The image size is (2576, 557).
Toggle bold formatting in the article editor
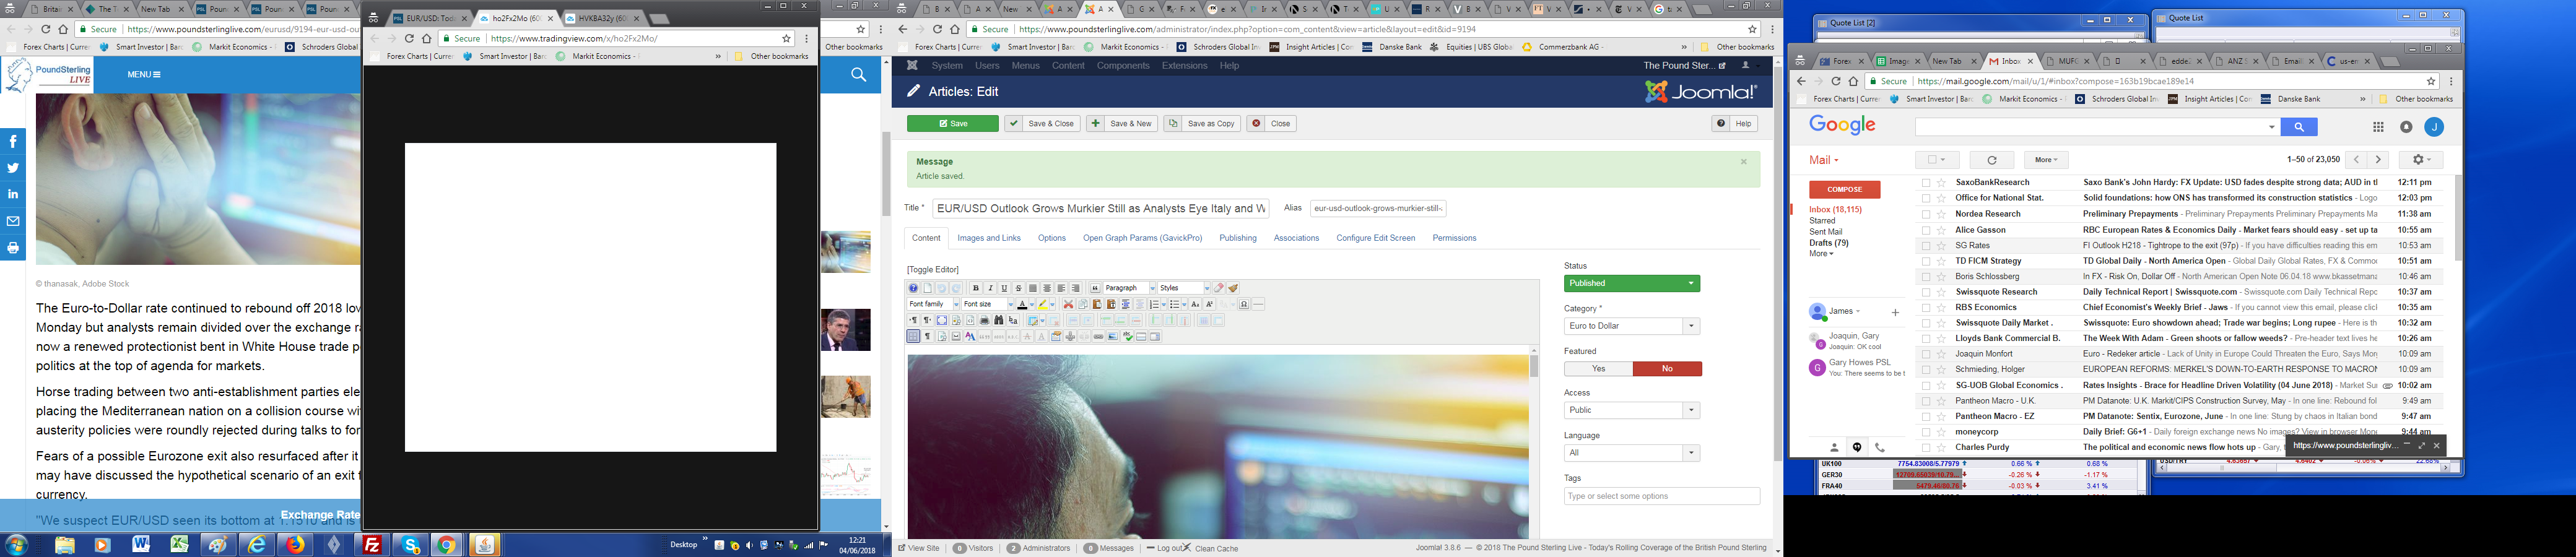click(976, 288)
